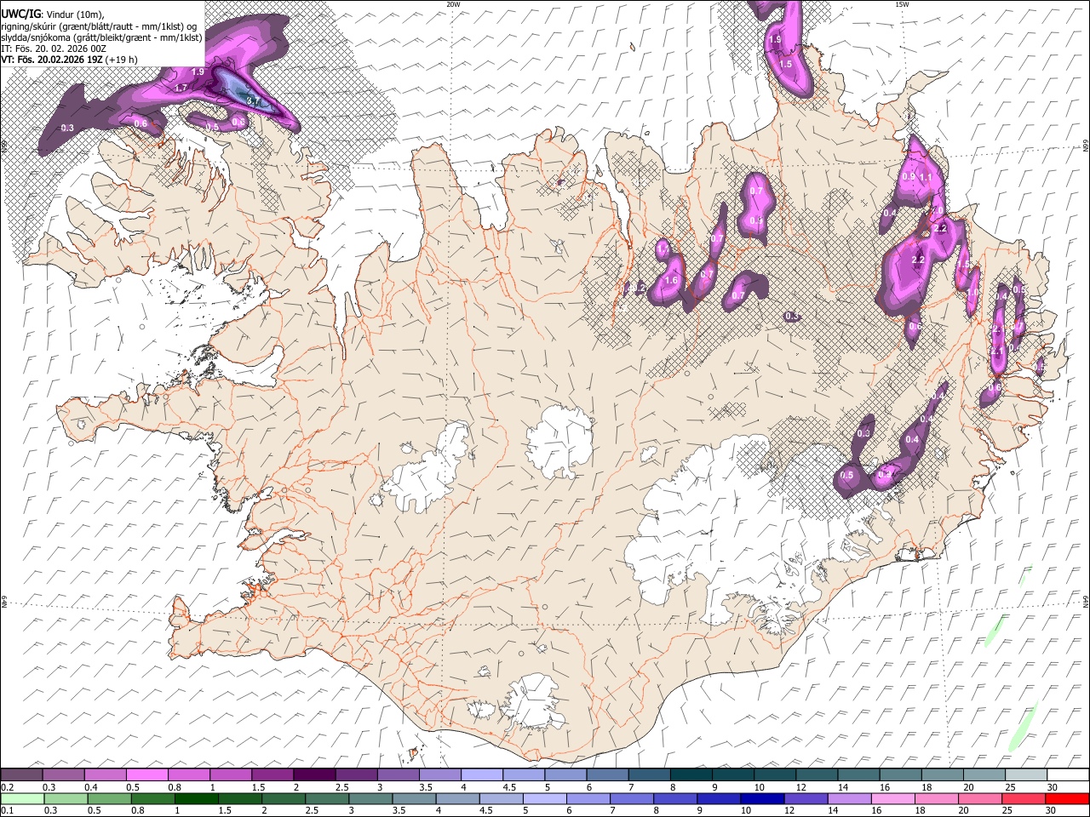Pick the 0.1 swatch in the lower legend row
1090x817 pixels.
pyautogui.click(x=22, y=798)
